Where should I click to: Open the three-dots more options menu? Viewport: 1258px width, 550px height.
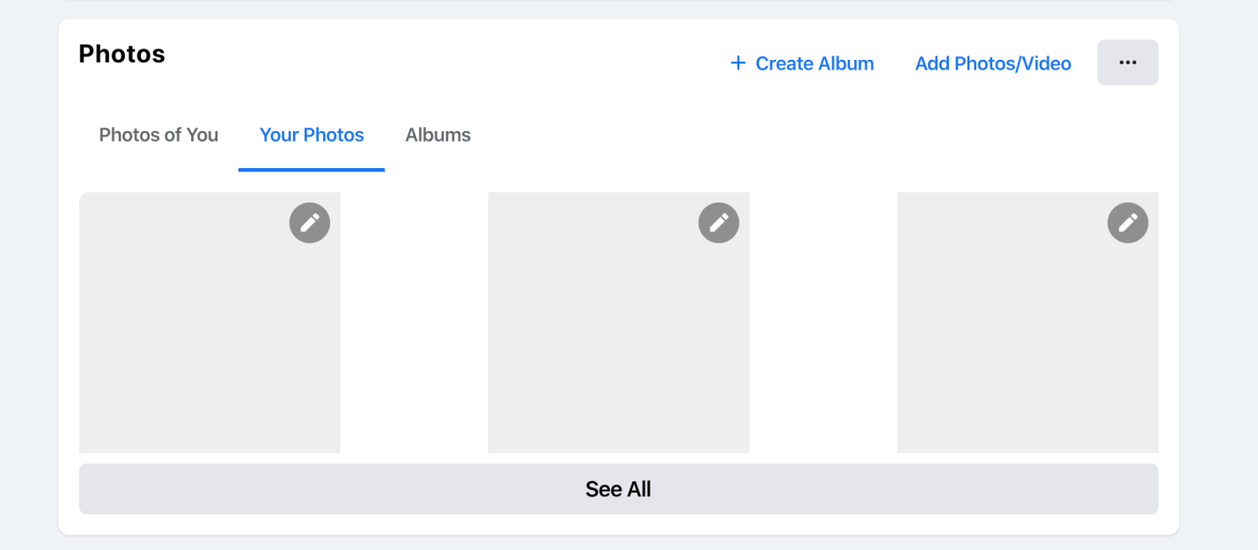(1128, 62)
